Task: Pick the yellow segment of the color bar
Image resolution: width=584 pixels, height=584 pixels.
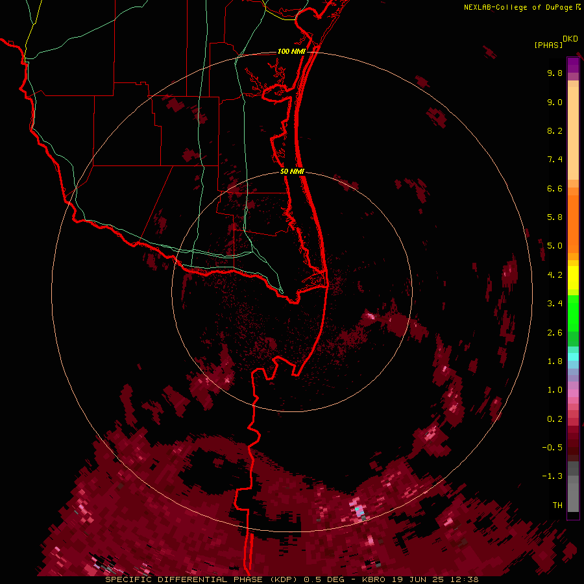Action: tap(573, 278)
